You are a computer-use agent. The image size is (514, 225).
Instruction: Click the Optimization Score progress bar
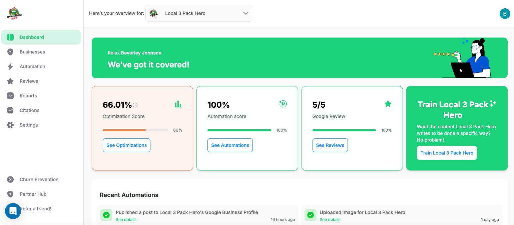135,130
